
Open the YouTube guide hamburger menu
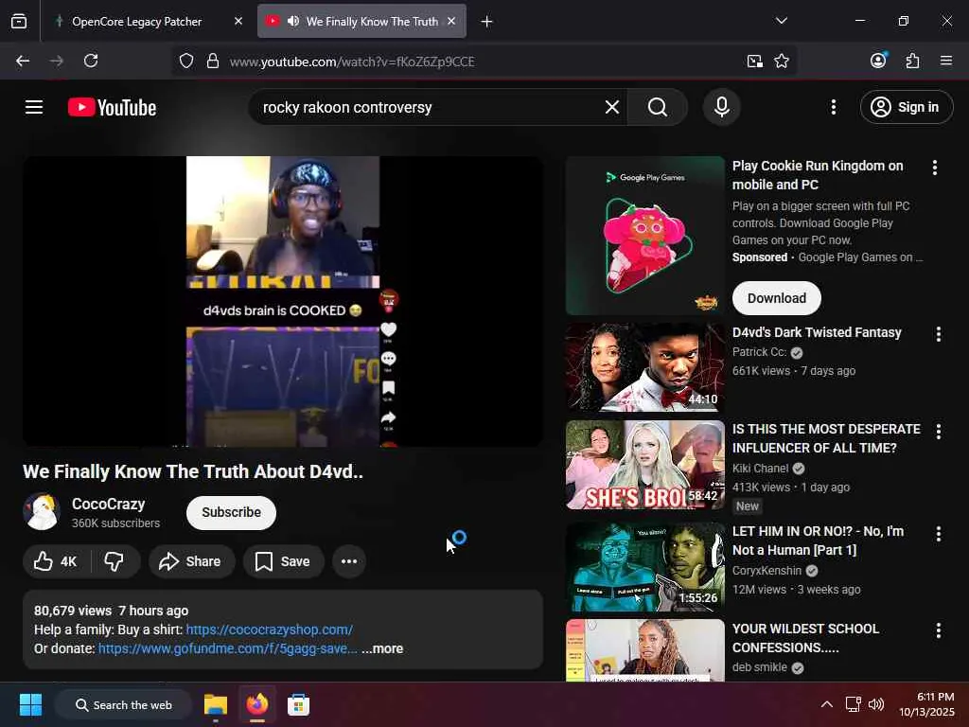click(34, 107)
